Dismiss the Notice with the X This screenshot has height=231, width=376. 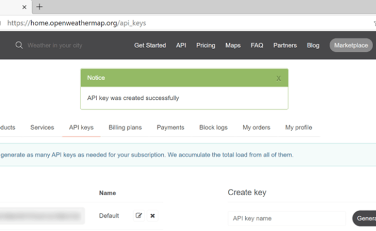pos(279,79)
